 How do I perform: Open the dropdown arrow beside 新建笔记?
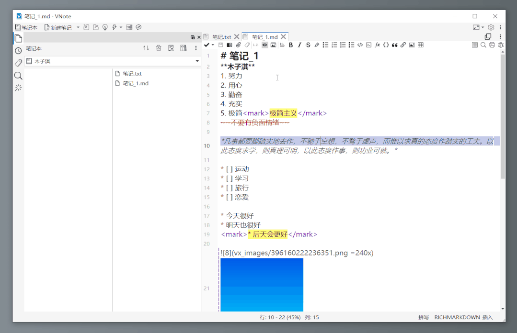(78, 27)
